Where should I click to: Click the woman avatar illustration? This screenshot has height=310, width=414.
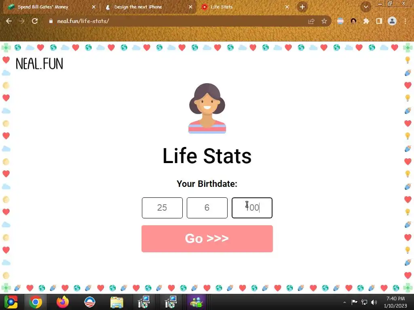[207, 108]
